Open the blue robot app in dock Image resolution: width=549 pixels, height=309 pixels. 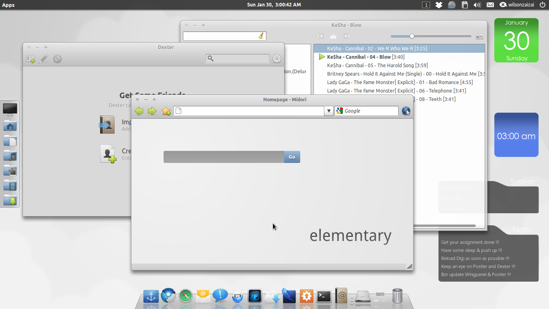(x=238, y=296)
